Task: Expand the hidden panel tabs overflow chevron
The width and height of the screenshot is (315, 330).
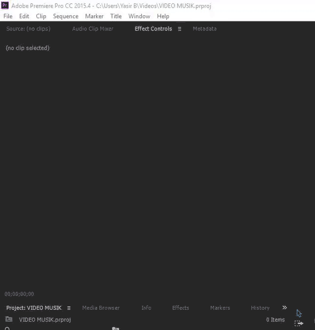Action: tap(284, 307)
